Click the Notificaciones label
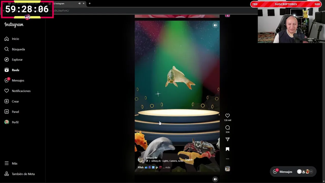The image size is (325, 183). click(x=21, y=91)
